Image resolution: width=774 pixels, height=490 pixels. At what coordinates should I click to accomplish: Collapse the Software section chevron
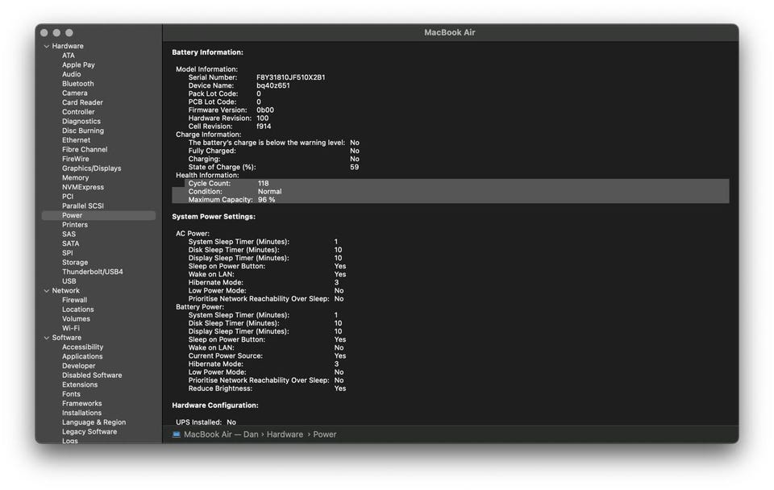pos(47,338)
